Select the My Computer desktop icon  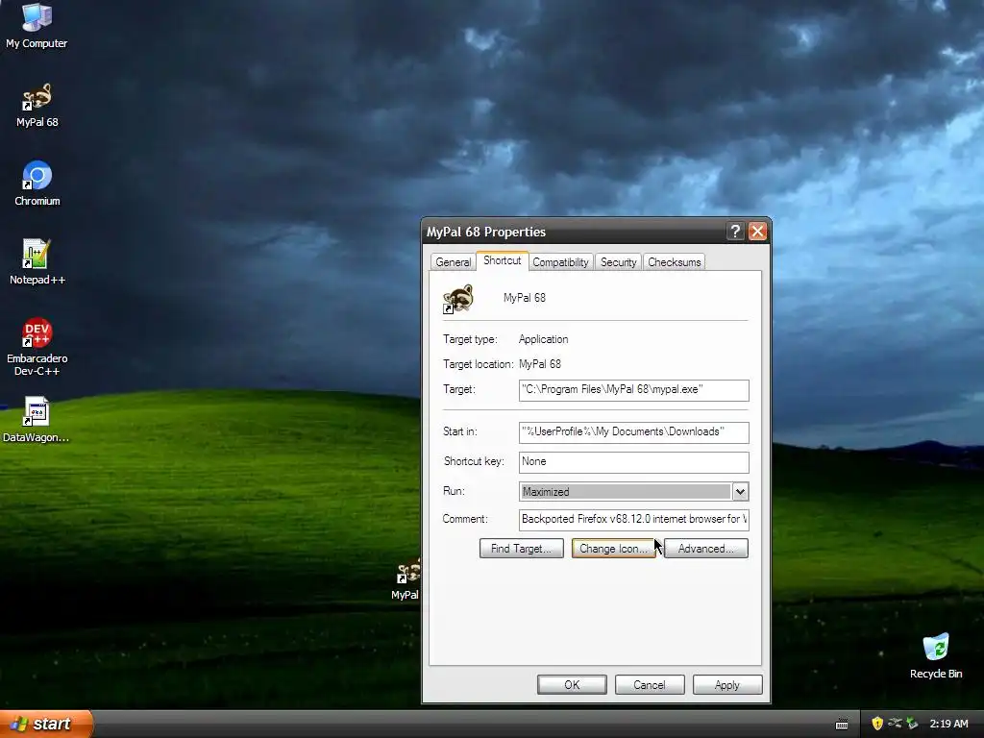pos(37,25)
